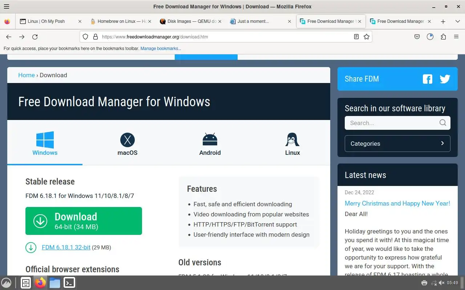Go forward one page
Screen dimensions: 465x290
pos(22,37)
